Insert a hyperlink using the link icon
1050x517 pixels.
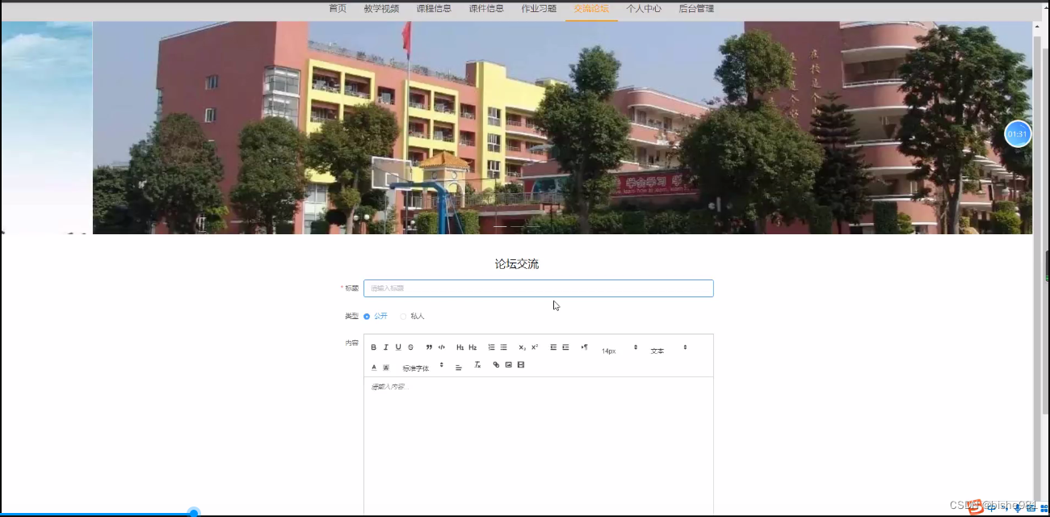click(x=496, y=366)
